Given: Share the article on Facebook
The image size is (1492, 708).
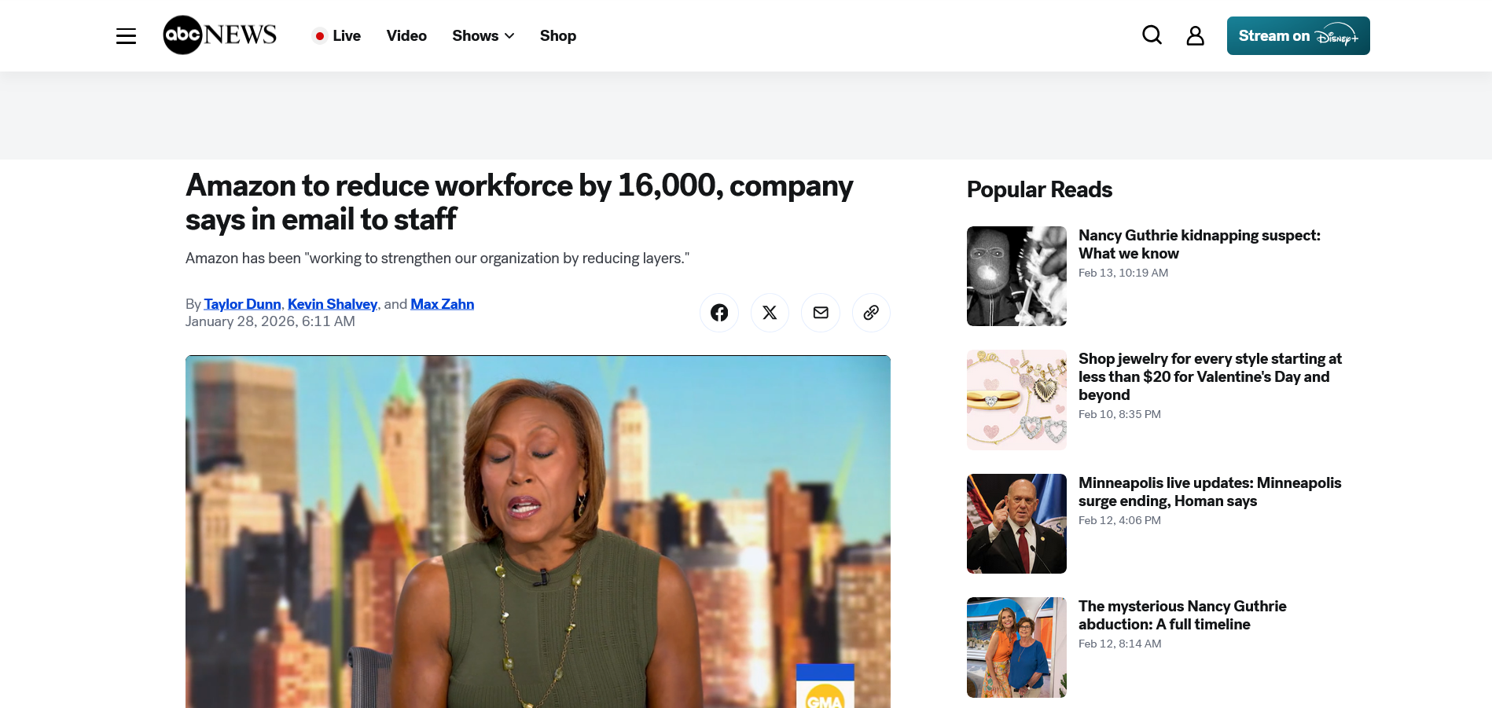Looking at the screenshot, I should pos(719,313).
